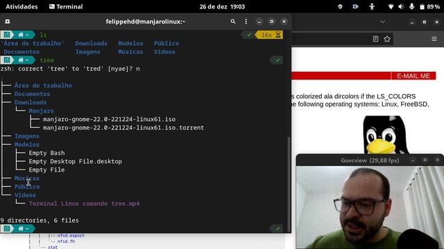Click the screen recording indicator icon

coord(355,6)
